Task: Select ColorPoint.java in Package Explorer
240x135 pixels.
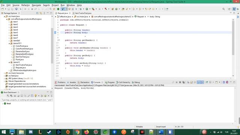Action: (22, 46)
